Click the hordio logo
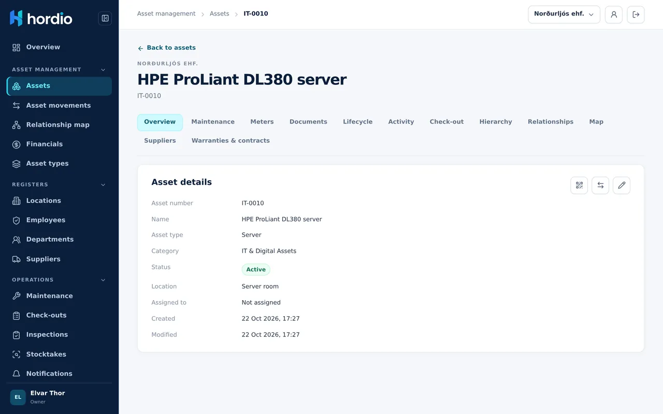 (41, 19)
